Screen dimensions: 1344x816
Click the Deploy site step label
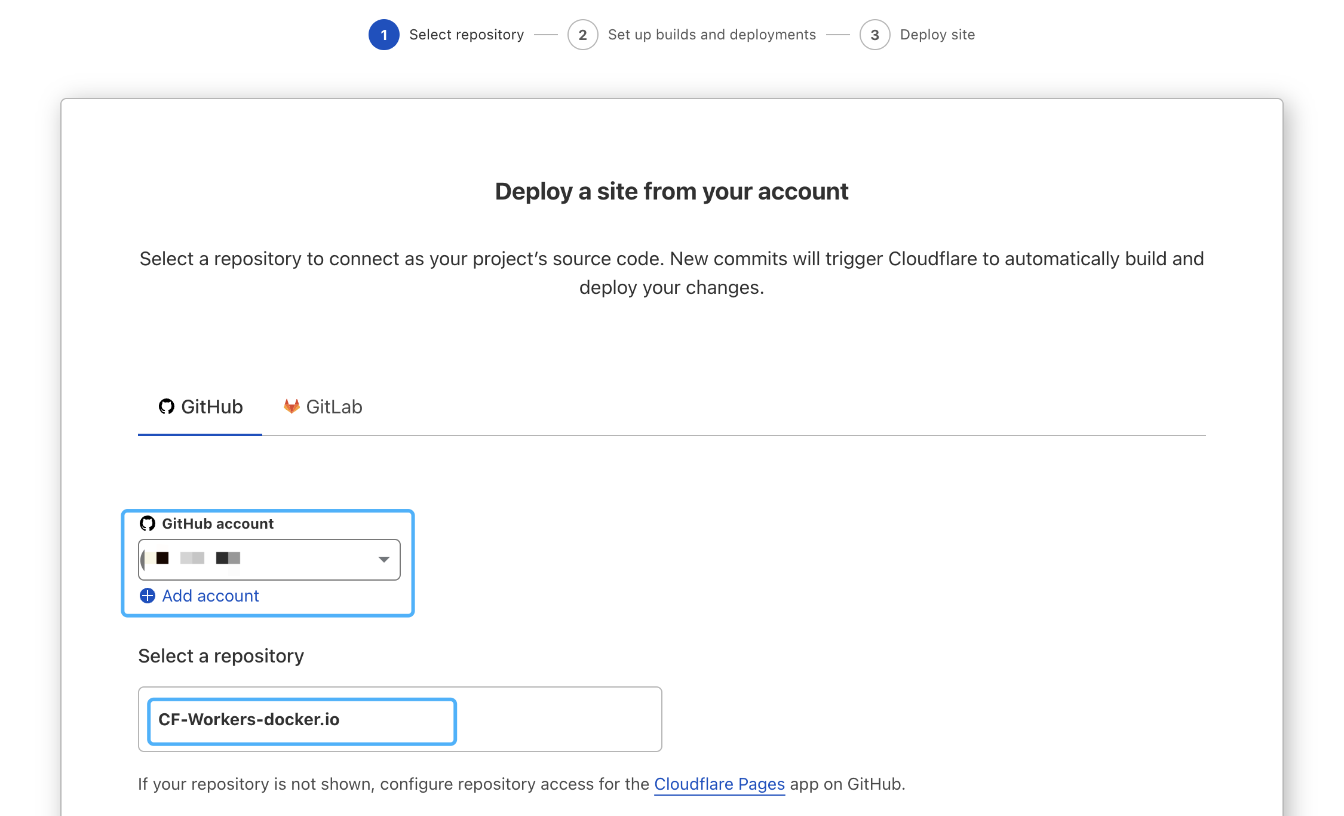click(938, 35)
